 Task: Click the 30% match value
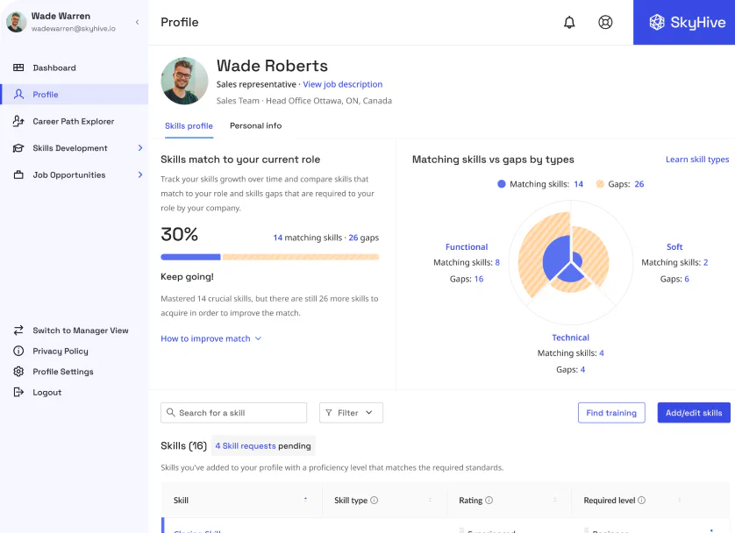(x=180, y=234)
